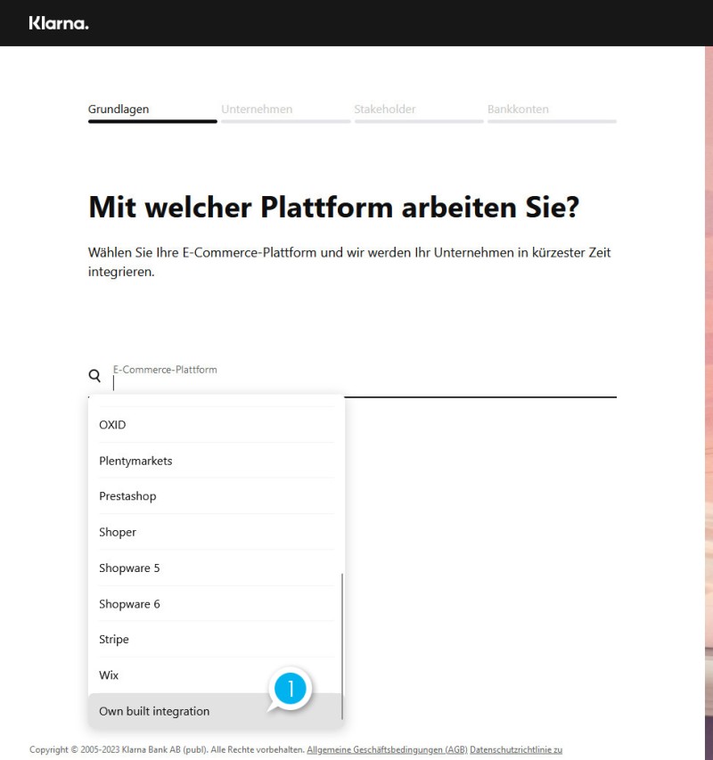This screenshot has width=713, height=760.
Task: Choose Shopware 5 from the list
Action: [129, 568]
